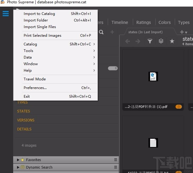This screenshot has width=193, height=173.
Task: Add new item with plus beside search
Action: click(112, 32)
